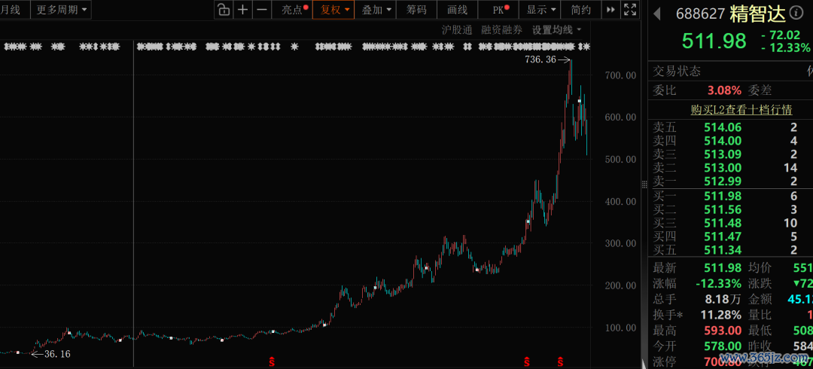Viewport: 813px width, 369px height.
Task: Toggle 亮点 highlights on chart
Action: [292, 9]
